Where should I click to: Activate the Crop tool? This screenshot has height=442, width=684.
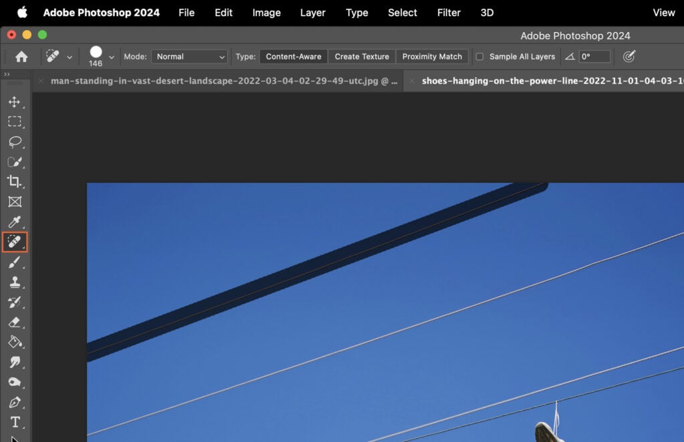[x=15, y=182]
